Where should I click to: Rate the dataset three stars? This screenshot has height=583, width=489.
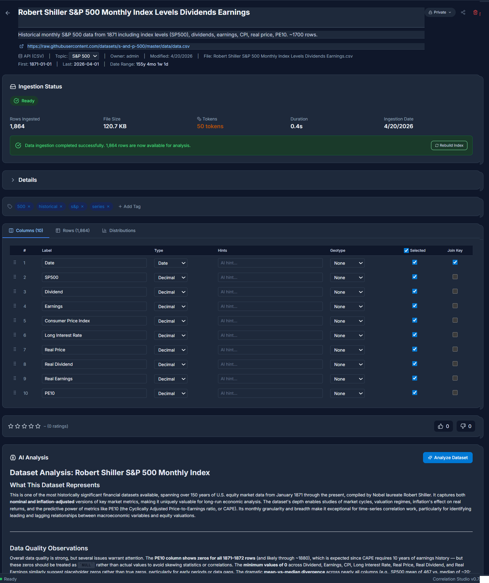point(24,426)
